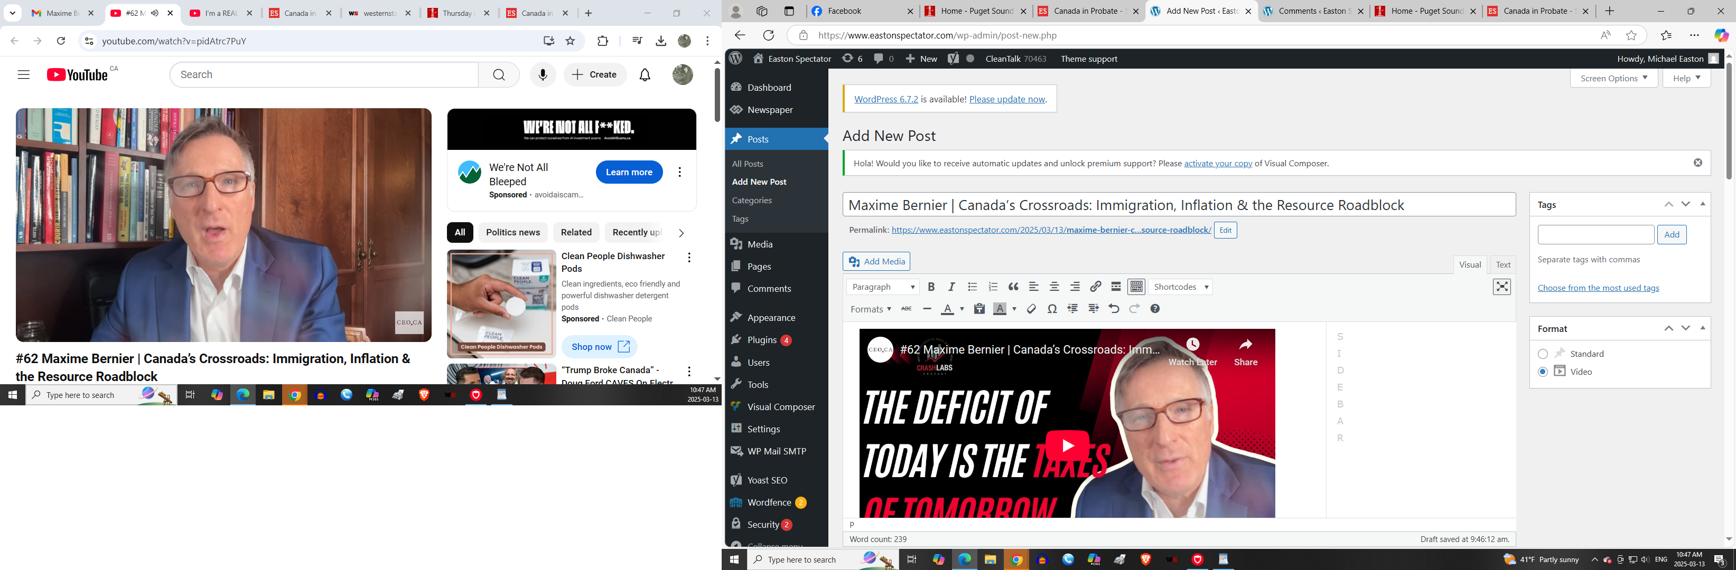This screenshot has height=570, width=1736.
Task: Search with voice microphone on YouTube
Action: point(543,75)
